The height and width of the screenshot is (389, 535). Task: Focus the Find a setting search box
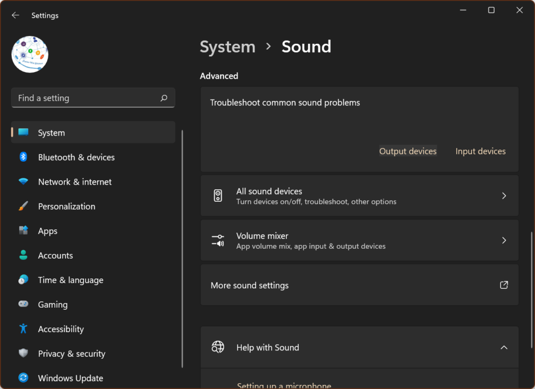click(x=93, y=98)
